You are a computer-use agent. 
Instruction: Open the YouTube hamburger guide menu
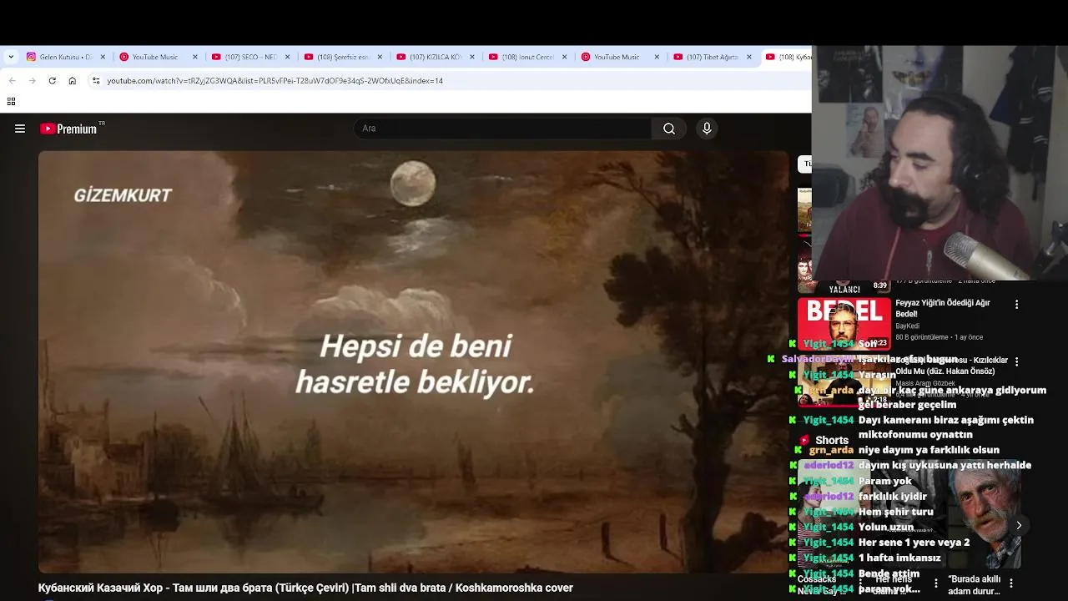[x=20, y=129]
